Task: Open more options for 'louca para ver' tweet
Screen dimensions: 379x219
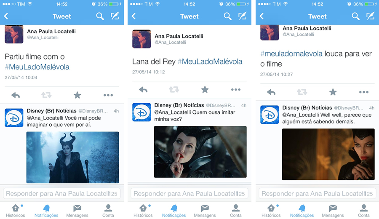Action: [x=364, y=92]
